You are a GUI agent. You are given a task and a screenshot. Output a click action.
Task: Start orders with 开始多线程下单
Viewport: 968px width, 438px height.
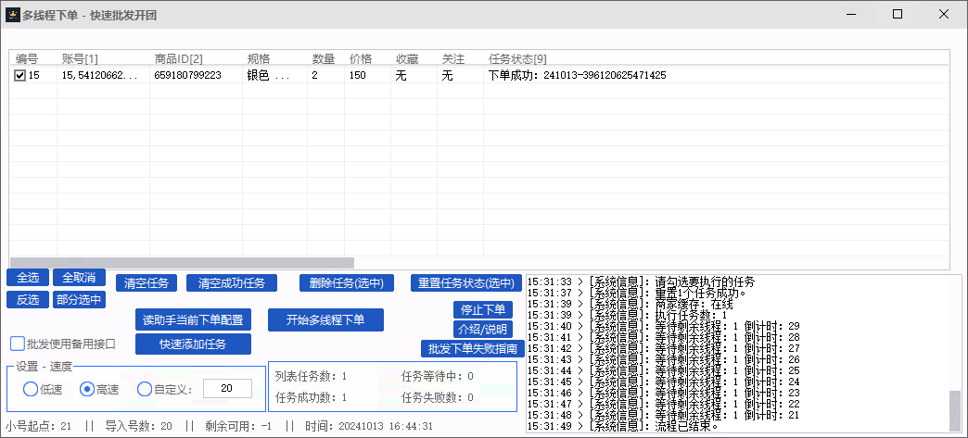pyautogui.click(x=325, y=320)
